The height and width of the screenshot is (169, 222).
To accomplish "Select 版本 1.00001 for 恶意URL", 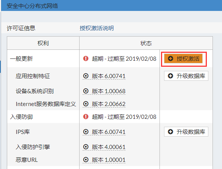I will click(109, 160).
